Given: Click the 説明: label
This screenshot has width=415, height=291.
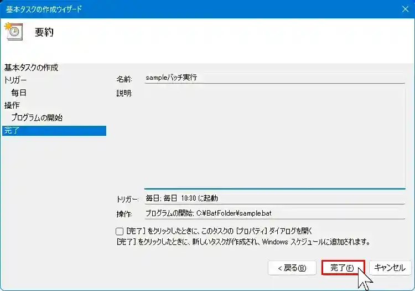Looking at the screenshot, I should tap(124, 93).
